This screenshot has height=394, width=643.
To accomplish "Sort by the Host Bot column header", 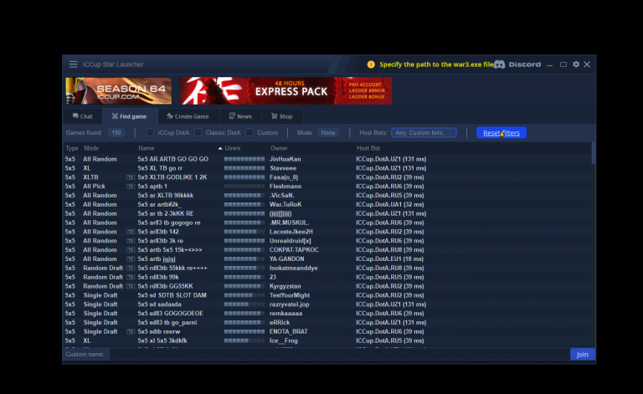I will click(368, 148).
